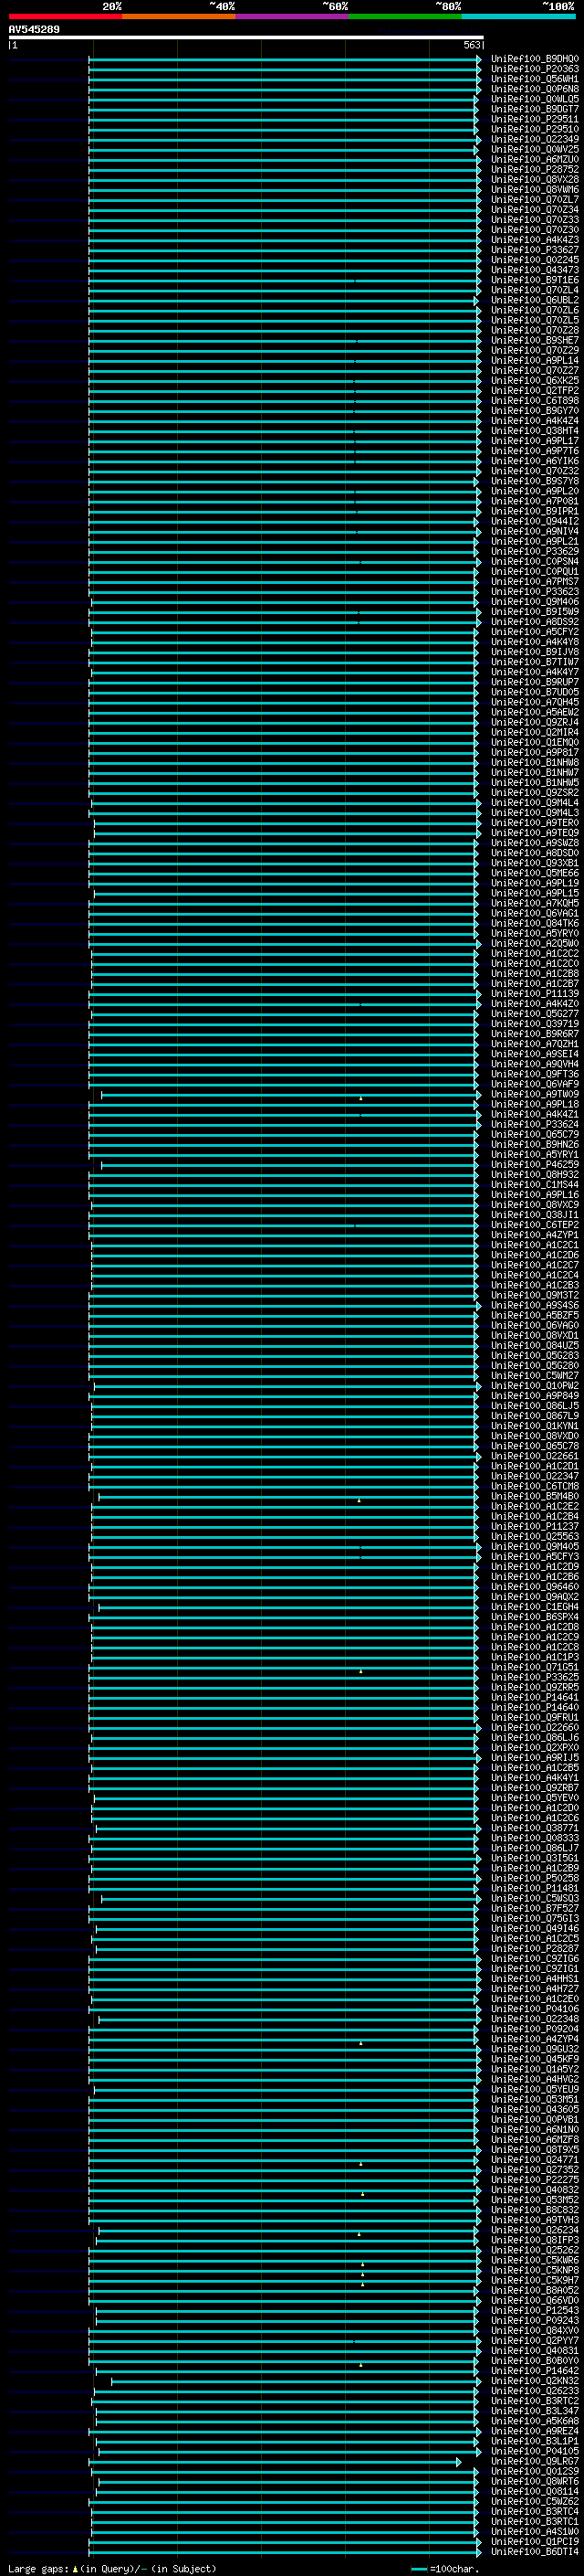Open hit UniRef100_Q0P6N8
This screenshot has height=2576, width=584.
pyautogui.click(x=534, y=89)
